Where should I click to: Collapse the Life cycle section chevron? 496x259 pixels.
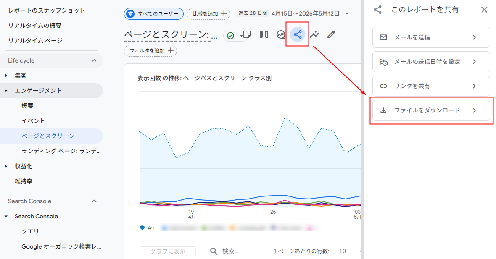pyautogui.click(x=94, y=60)
